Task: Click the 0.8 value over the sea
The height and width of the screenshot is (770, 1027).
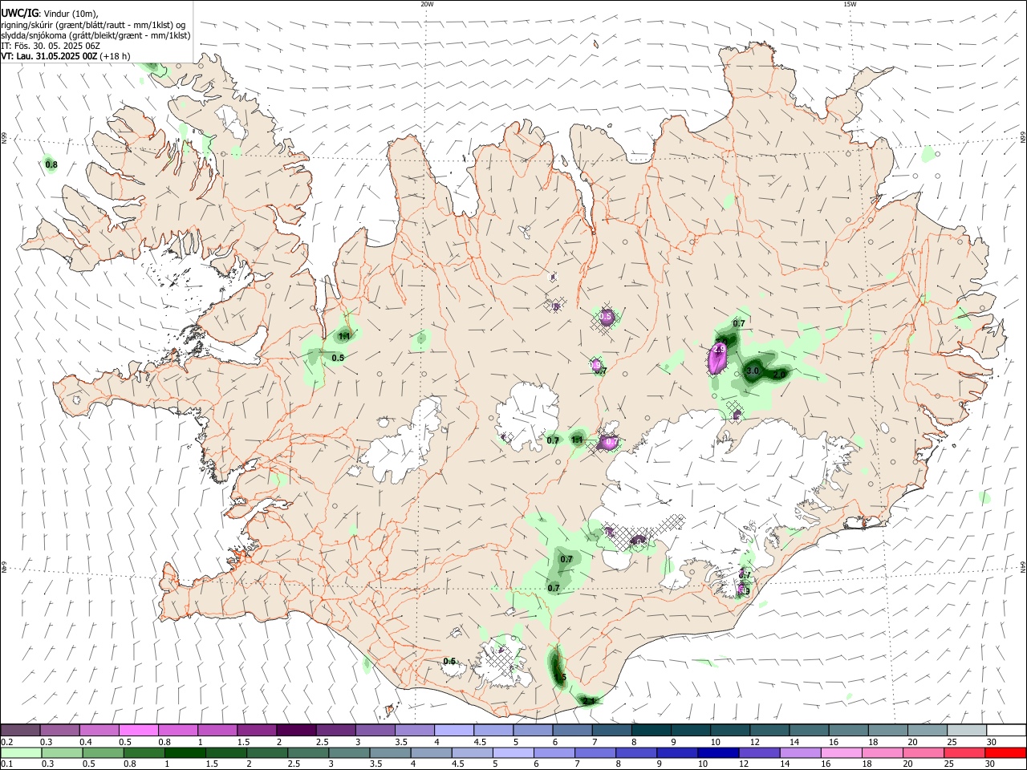Action: tap(51, 165)
